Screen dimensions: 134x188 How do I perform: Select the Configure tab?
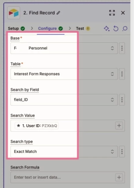pyautogui.click(x=50, y=29)
